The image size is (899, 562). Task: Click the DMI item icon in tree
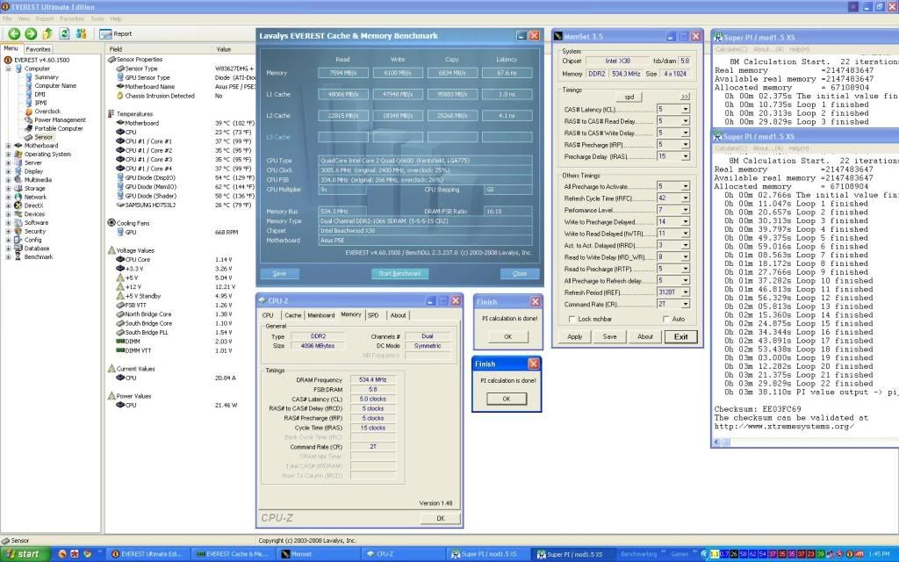point(29,94)
